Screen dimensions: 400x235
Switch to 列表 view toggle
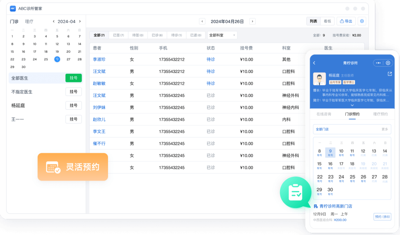pyautogui.click(x=313, y=21)
